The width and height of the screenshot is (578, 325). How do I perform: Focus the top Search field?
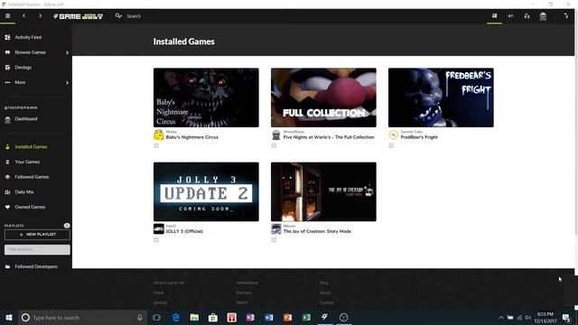[134, 16]
